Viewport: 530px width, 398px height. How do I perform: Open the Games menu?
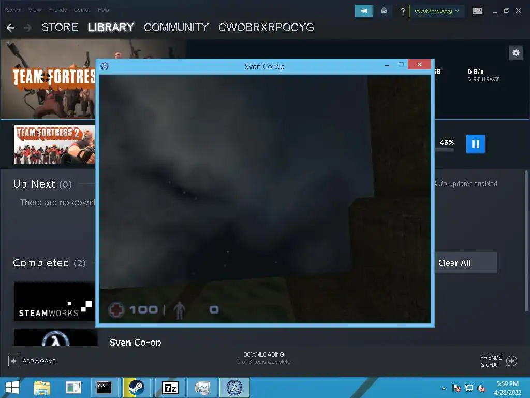pyautogui.click(x=82, y=10)
